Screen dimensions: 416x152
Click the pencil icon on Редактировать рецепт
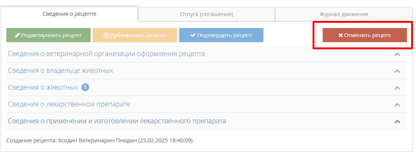click(17, 35)
